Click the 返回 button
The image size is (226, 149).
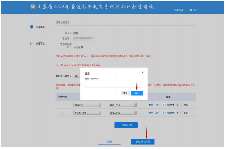tap(109, 142)
